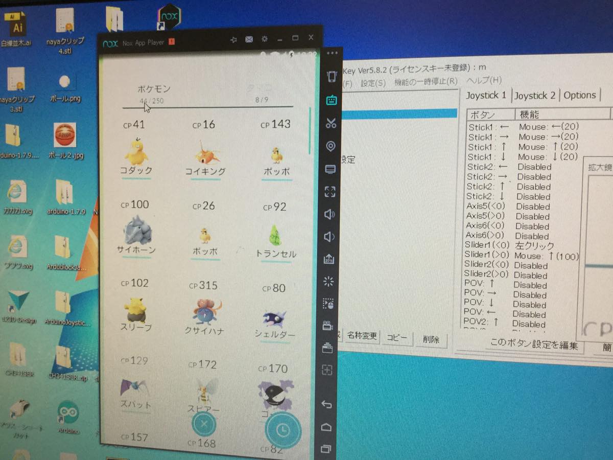This screenshot has width=613, height=460.
Task: Click the 機能 column header in JoyToKey
Action: [562, 114]
